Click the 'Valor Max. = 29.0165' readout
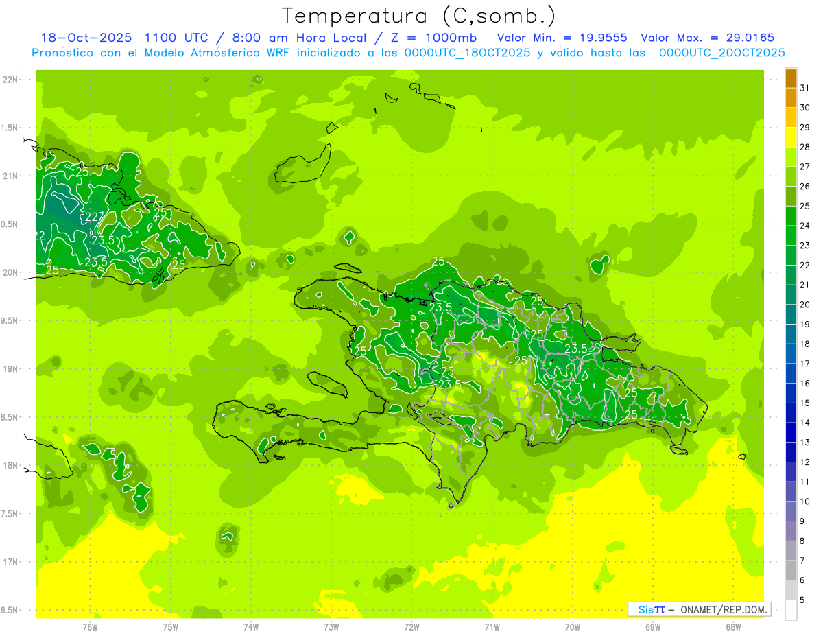Image resolution: width=823 pixels, height=636 pixels. tap(707, 38)
